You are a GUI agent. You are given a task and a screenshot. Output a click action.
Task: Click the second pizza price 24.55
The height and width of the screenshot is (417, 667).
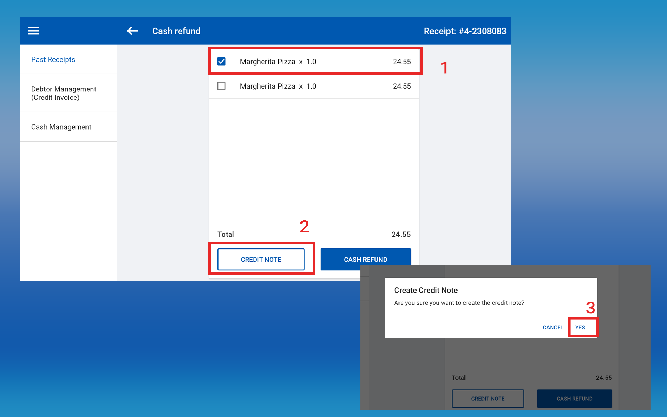click(x=402, y=86)
